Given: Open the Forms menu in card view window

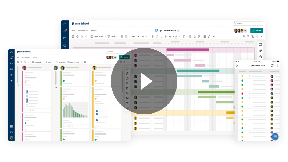Looking at the screenshot, I should 35,57.
